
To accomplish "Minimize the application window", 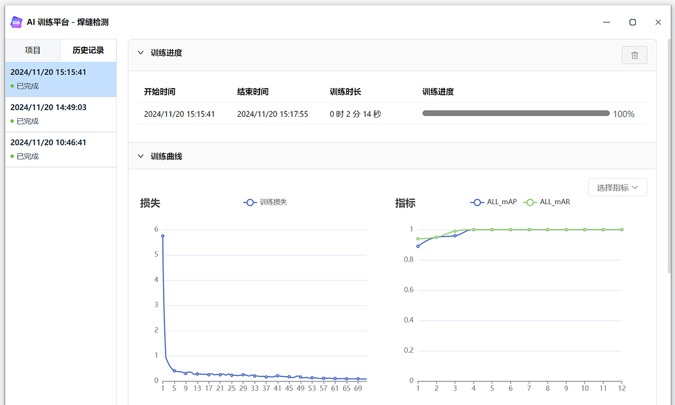I will pos(607,22).
